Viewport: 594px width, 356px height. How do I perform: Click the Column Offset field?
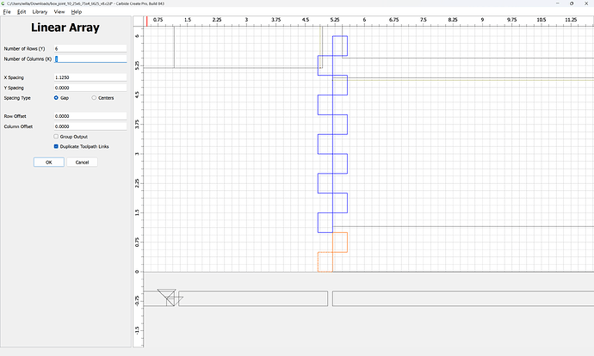pos(90,126)
